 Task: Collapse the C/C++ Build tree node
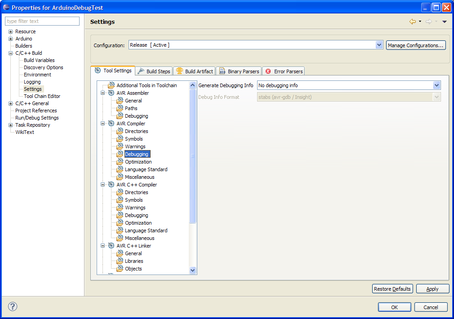(11, 53)
